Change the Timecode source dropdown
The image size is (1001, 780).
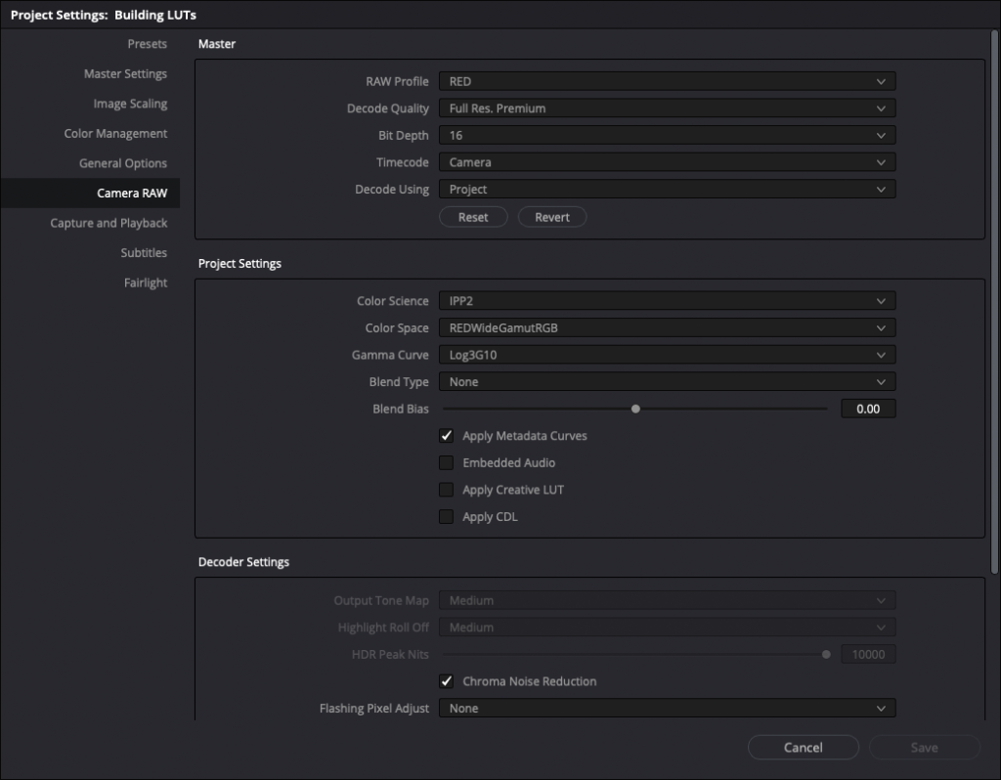coord(667,162)
